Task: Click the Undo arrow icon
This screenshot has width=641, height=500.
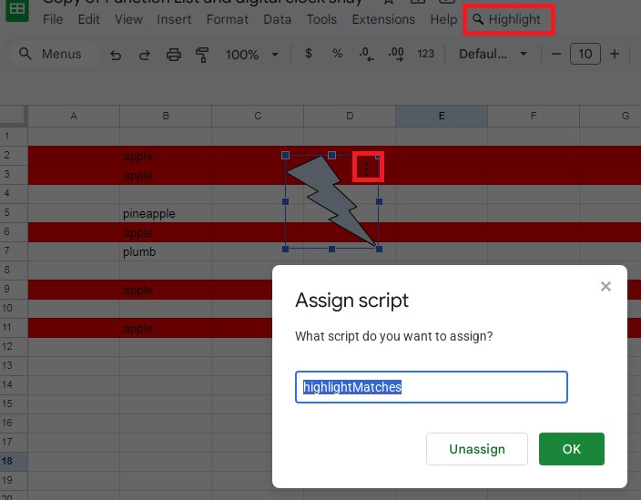Action: (116, 55)
